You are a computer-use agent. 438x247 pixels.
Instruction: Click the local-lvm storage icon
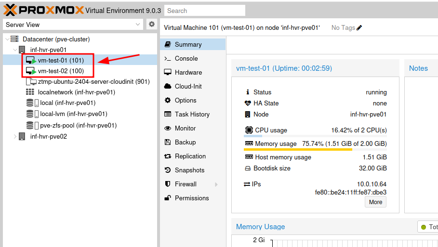(x=32, y=114)
